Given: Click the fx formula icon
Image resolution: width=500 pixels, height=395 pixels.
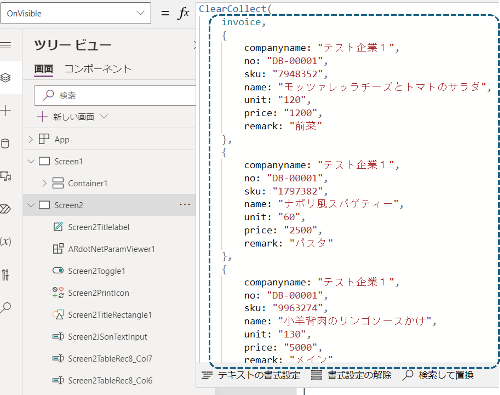Looking at the screenshot, I should [183, 13].
